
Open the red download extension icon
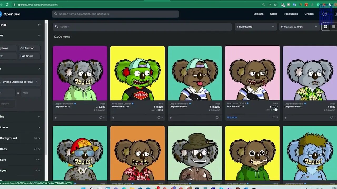coord(306,5)
